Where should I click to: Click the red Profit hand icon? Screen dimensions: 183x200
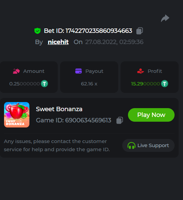point(140,71)
